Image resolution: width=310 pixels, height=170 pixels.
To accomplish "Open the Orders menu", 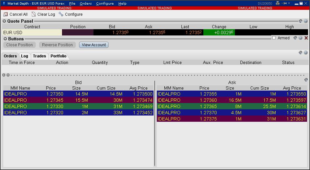I will pyautogui.click(x=86, y=4).
